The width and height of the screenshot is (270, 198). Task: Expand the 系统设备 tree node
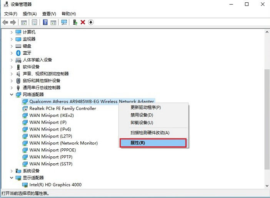point(12,171)
